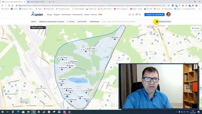Close the first ЦИАН map tab

24,2
